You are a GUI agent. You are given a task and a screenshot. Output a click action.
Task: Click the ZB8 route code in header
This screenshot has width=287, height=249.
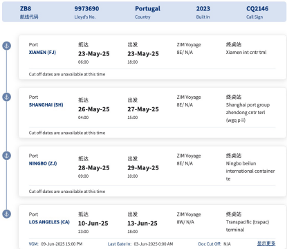pyautogui.click(x=26, y=9)
